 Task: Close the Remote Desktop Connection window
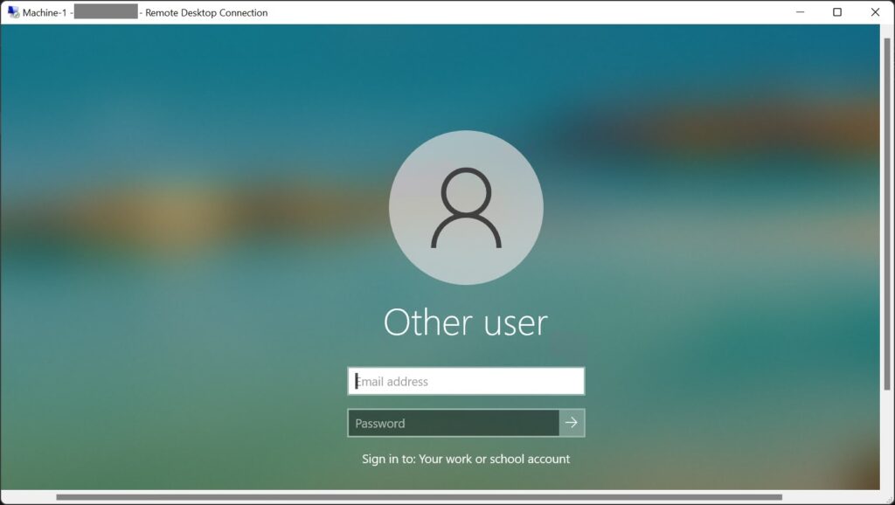[x=875, y=12]
